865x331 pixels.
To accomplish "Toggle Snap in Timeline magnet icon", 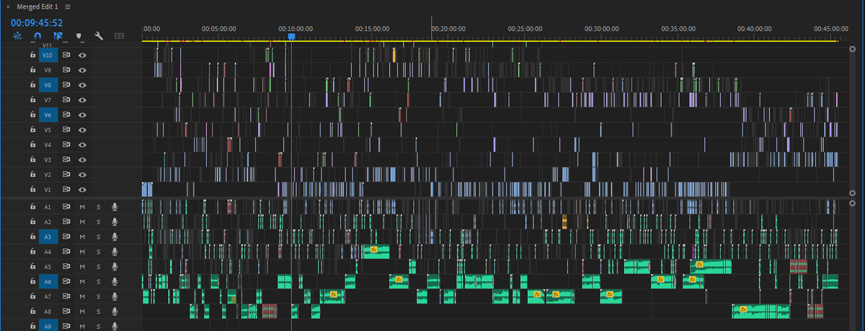I will [37, 35].
